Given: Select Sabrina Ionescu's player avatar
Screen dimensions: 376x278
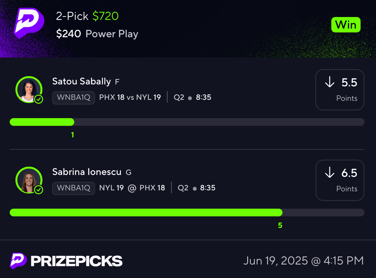Looking at the screenshot, I should (x=29, y=180).
